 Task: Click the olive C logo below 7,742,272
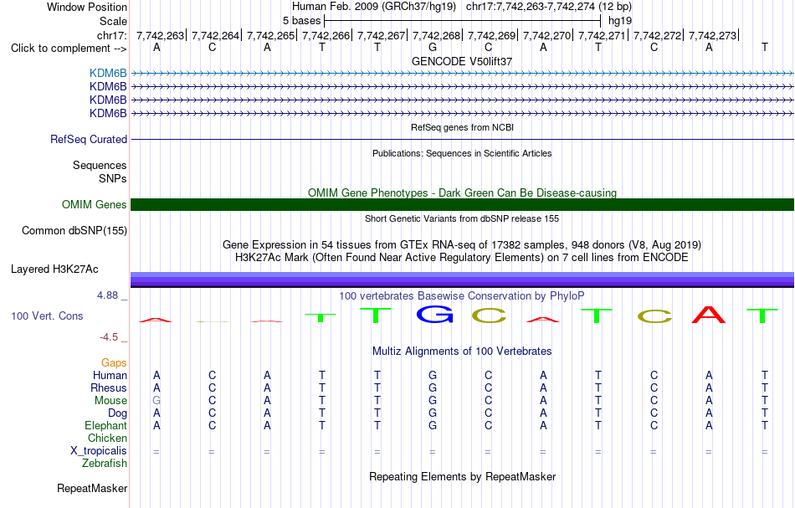coord(654,316)
